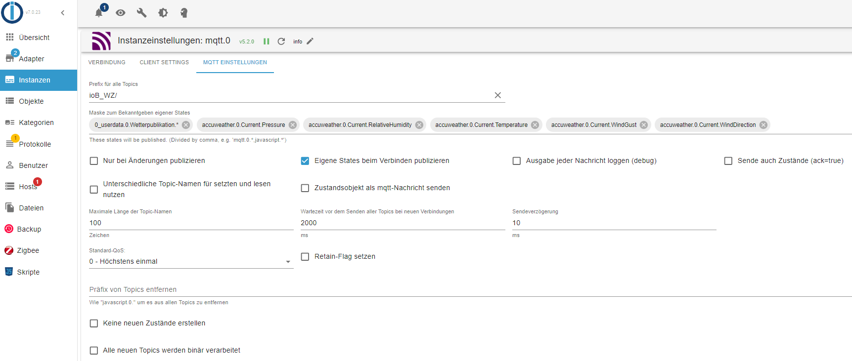Click the info link in header
This screenshot has width=852, height=361.
298,41
